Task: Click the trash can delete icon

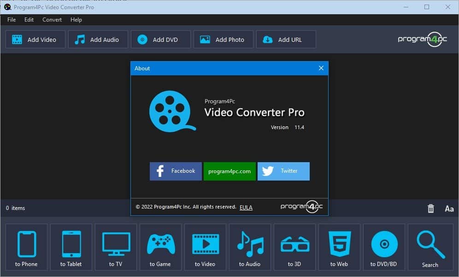Action: pos(430,209)
